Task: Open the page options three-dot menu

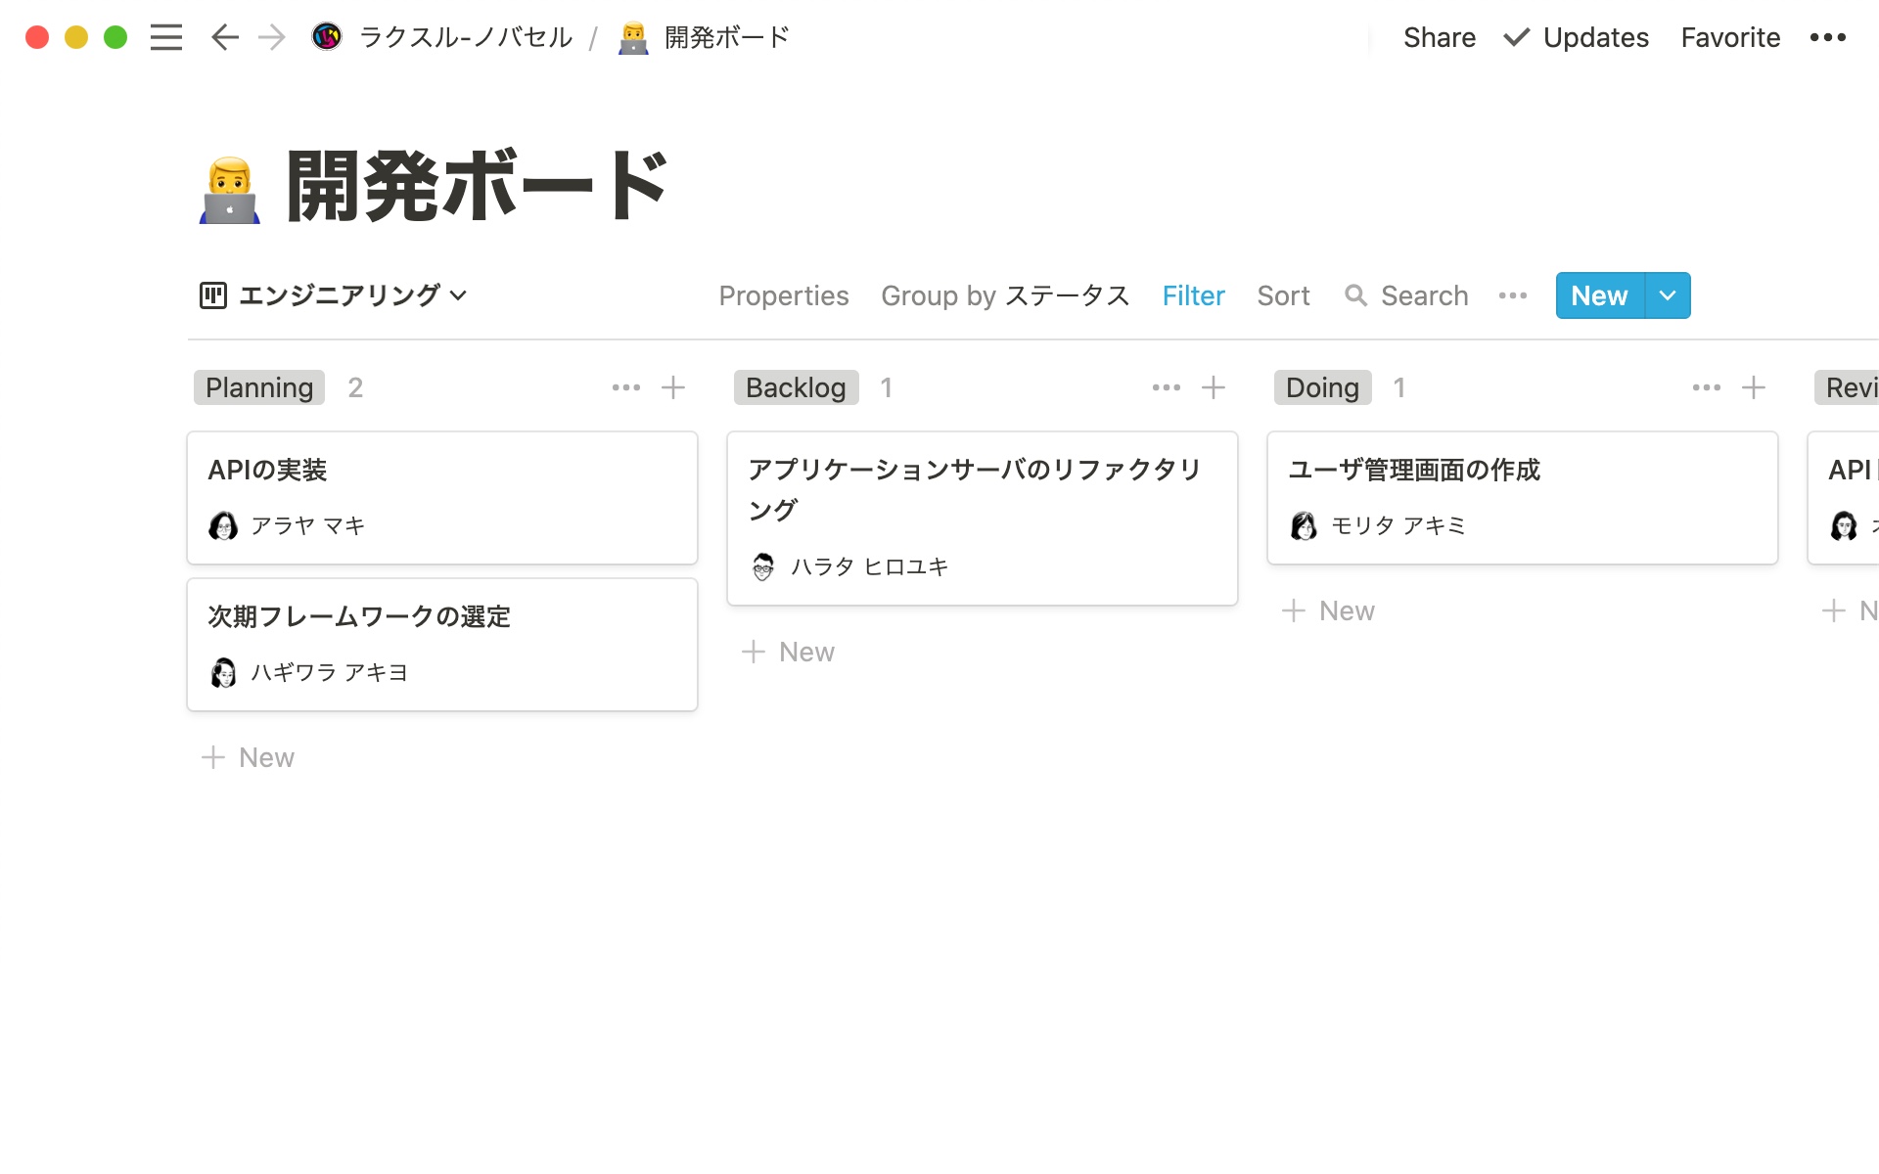Action: point(1827,37)
